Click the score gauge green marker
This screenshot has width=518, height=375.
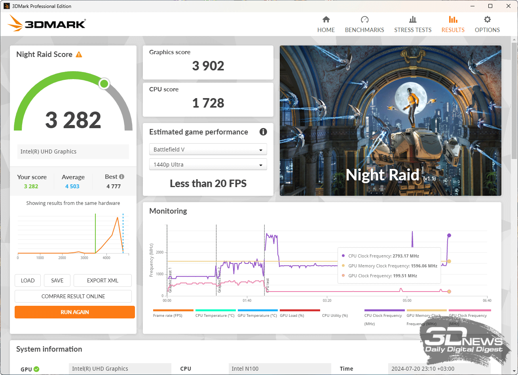[104, 83]
